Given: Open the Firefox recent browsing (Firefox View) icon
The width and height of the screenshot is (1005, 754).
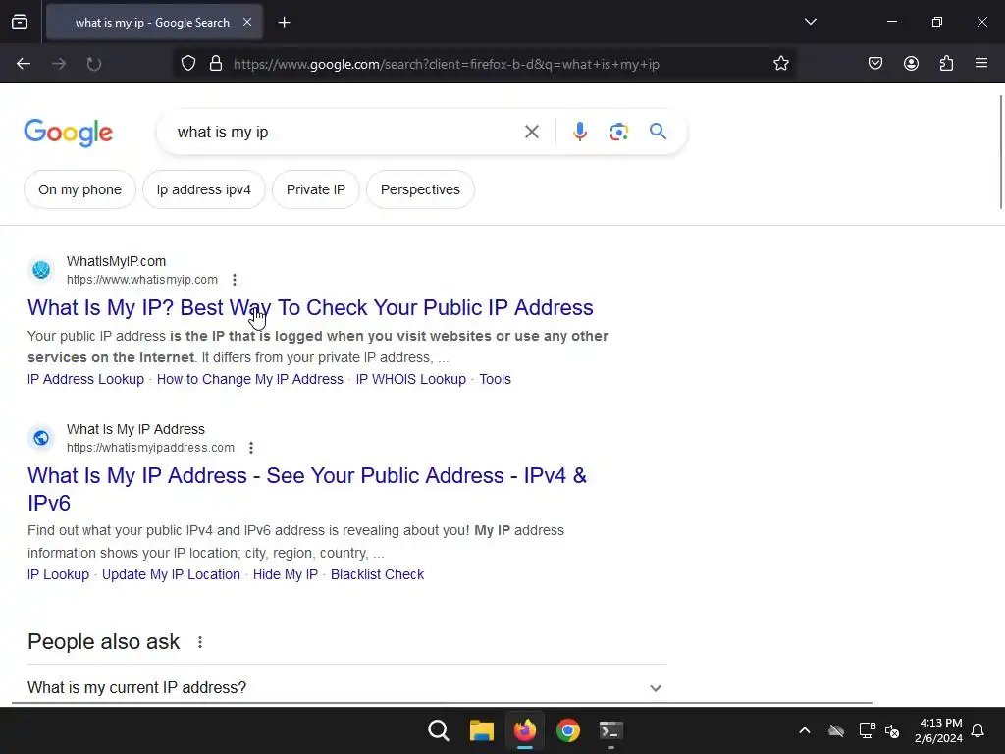Looking at the screenshot, I should point(20,22).
